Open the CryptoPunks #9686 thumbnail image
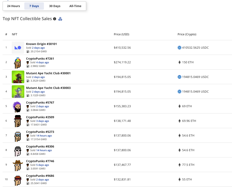The width and height of the screenshot is (232, 187). (18, 179)
